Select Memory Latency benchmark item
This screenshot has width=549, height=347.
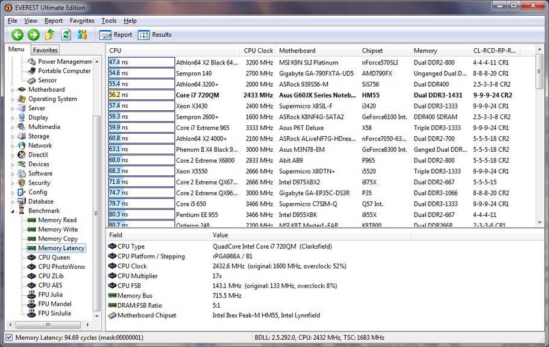(x=57, y=248)
